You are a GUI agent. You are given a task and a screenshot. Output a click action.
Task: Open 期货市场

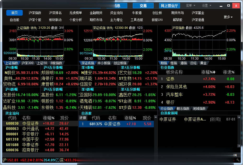tap(178, 13)
